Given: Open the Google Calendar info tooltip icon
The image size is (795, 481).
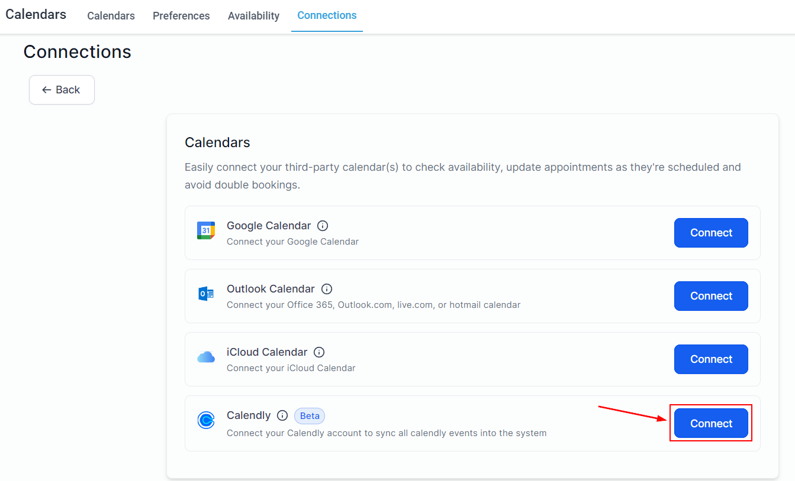Looking at the screenshot, I should (323, 226).
